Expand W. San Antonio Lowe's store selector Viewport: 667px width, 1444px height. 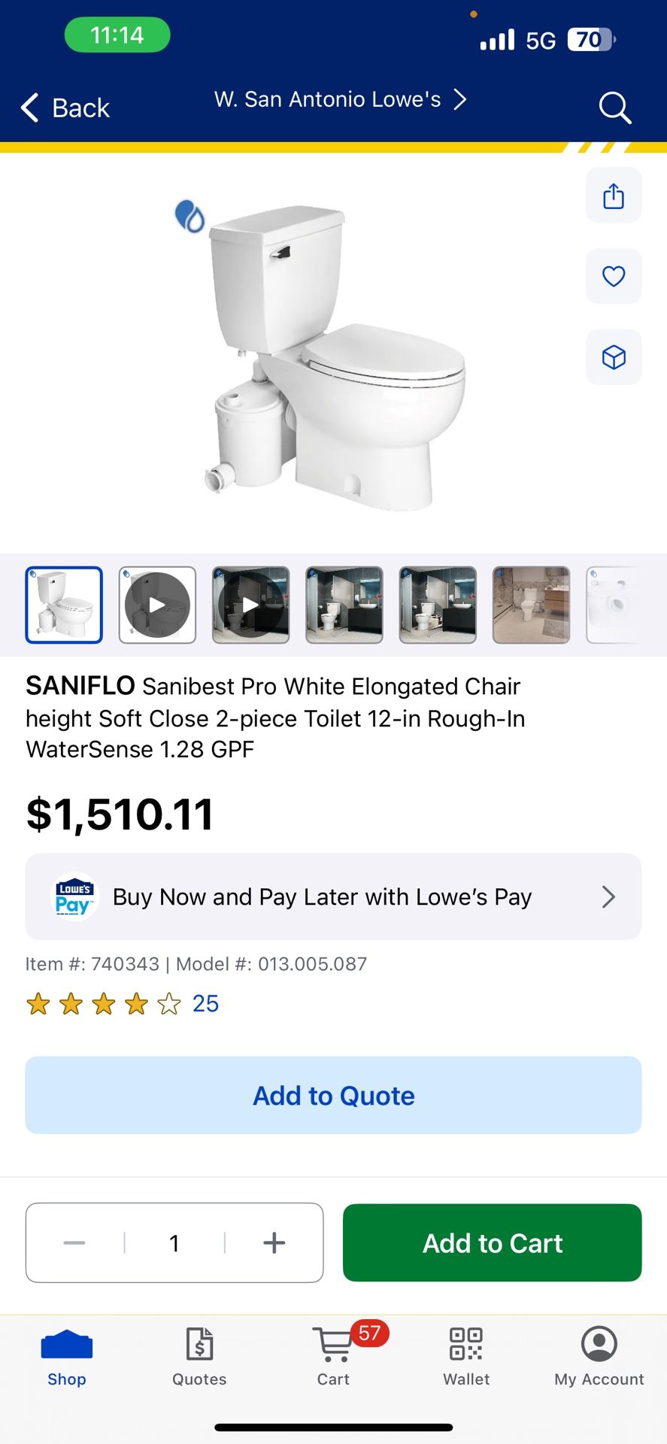click(x=340, y=99)
